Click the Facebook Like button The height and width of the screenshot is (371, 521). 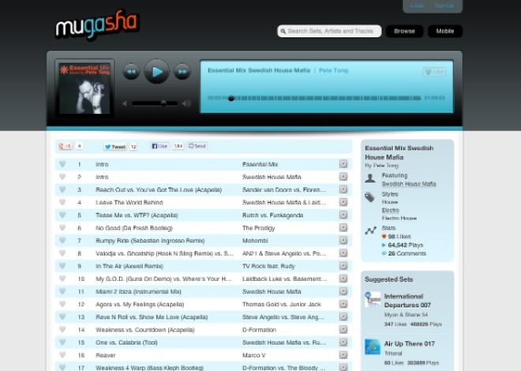point(159,146)
